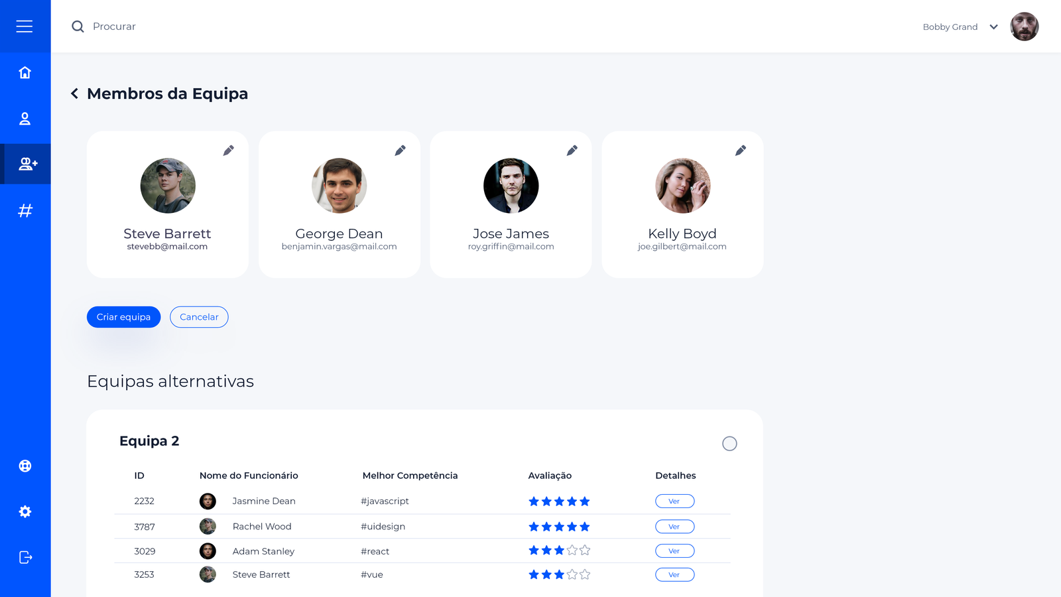Edit Kelly Boyd's card with pencil icon
The height and width of the screenshot is (597, 1061).
pos(740,151)
